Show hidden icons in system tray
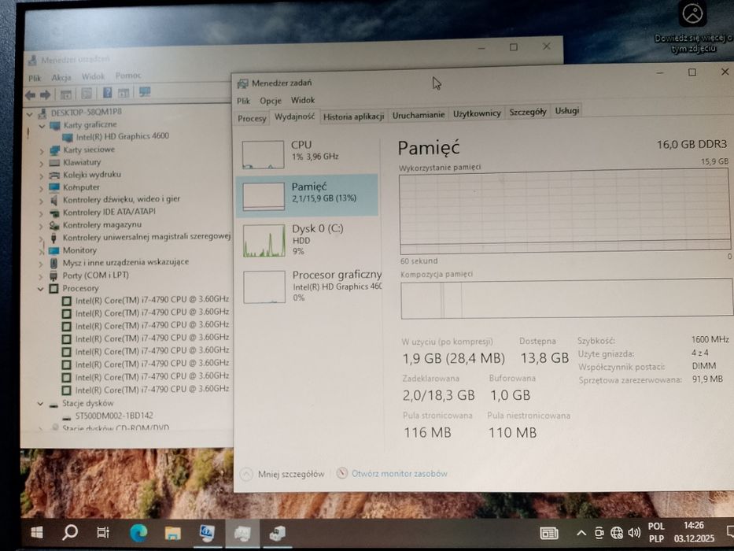 581,533
